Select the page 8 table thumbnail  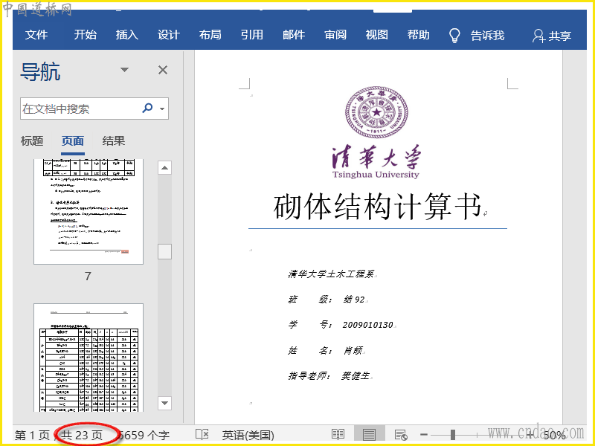[89, 358]
